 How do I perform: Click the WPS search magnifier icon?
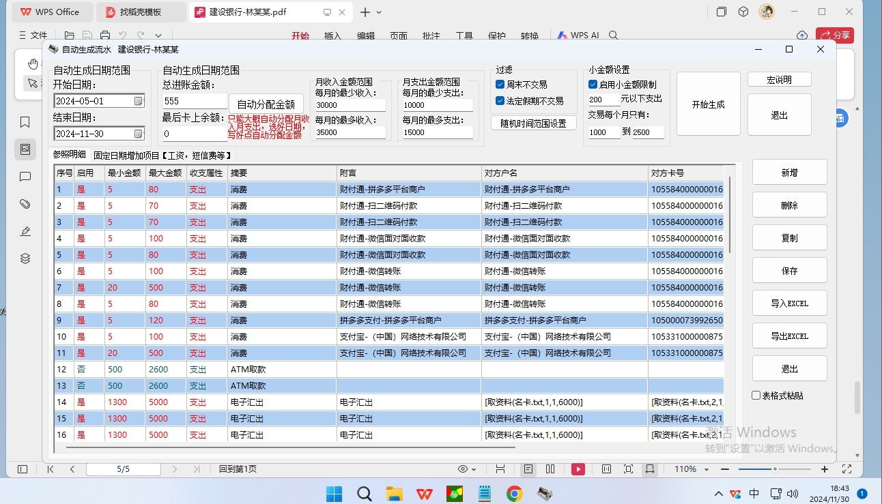tap(614, 35)
